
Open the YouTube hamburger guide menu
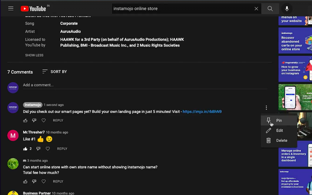coord(11,8)
